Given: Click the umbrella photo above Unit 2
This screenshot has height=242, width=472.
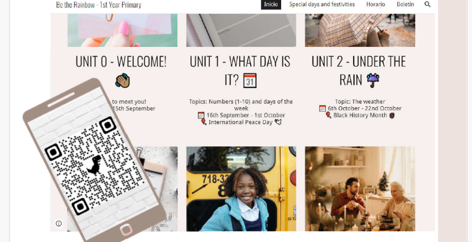Looking at the screenshot, I should pos(360,30).
